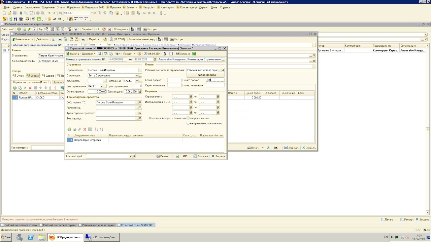This screenshot has width=431, height=242.
Task: Open the Справочники menu
Action: [x=32, y=7]
